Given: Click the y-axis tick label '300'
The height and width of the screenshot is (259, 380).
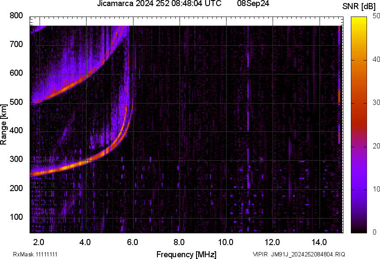Looking at the screenshot, I should [16, 159].
